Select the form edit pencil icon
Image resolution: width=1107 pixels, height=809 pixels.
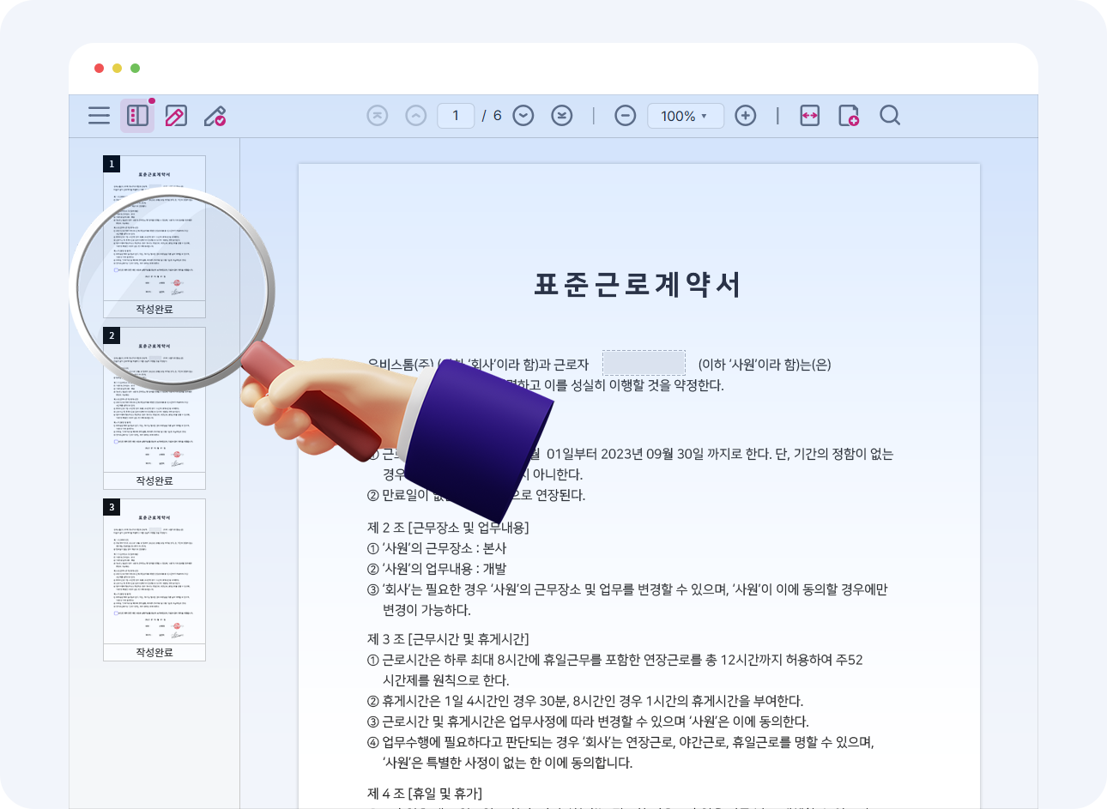pos(176,116)
